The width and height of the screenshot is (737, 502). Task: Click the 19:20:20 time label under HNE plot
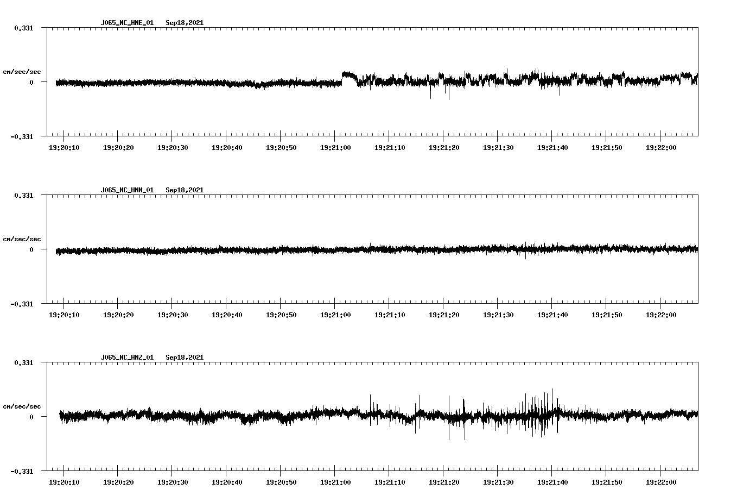(118, 148)
